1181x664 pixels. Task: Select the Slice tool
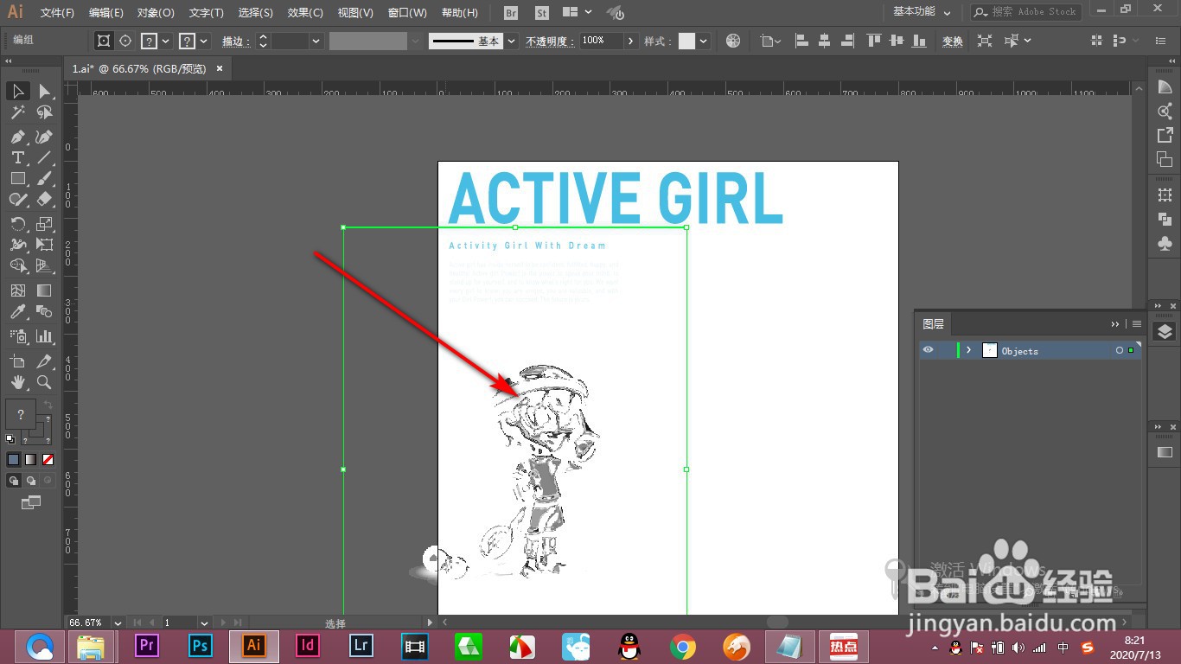[x=44, y=361]
